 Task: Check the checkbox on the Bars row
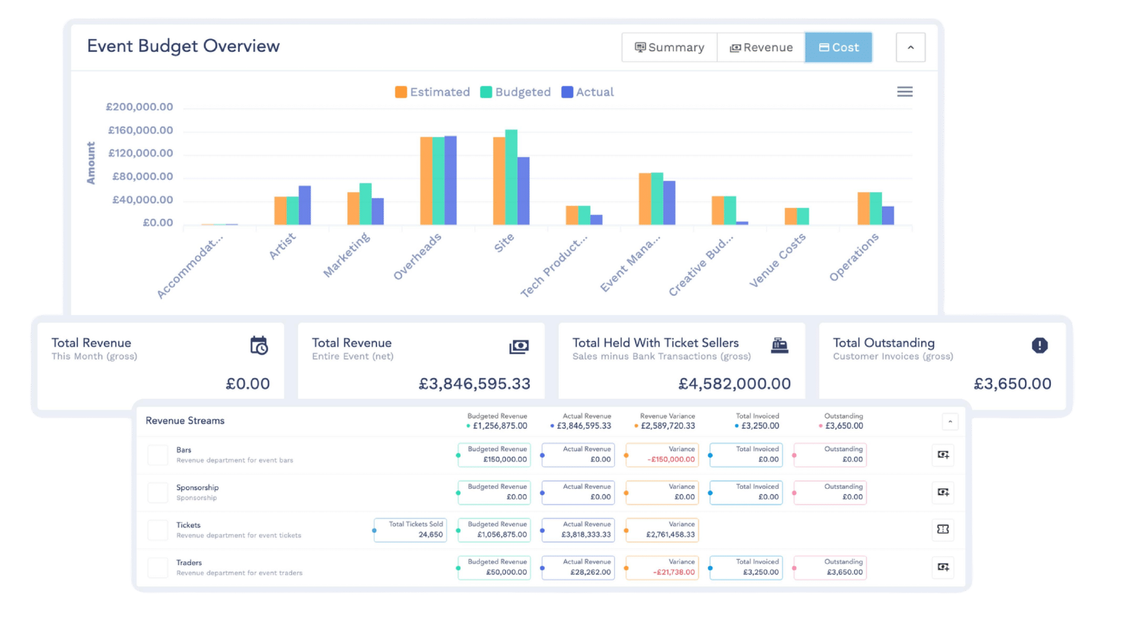(x=157, y=455)
